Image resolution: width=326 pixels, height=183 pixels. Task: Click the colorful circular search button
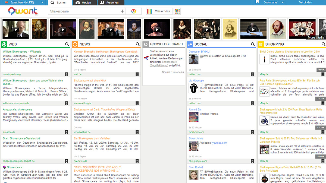click(x=133, y=11)
